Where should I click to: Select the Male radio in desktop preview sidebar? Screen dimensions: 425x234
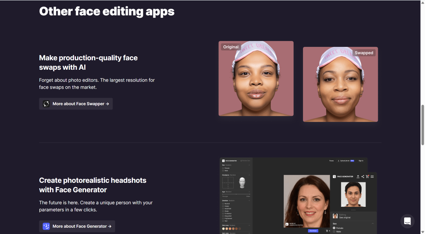tap(223, 171)
